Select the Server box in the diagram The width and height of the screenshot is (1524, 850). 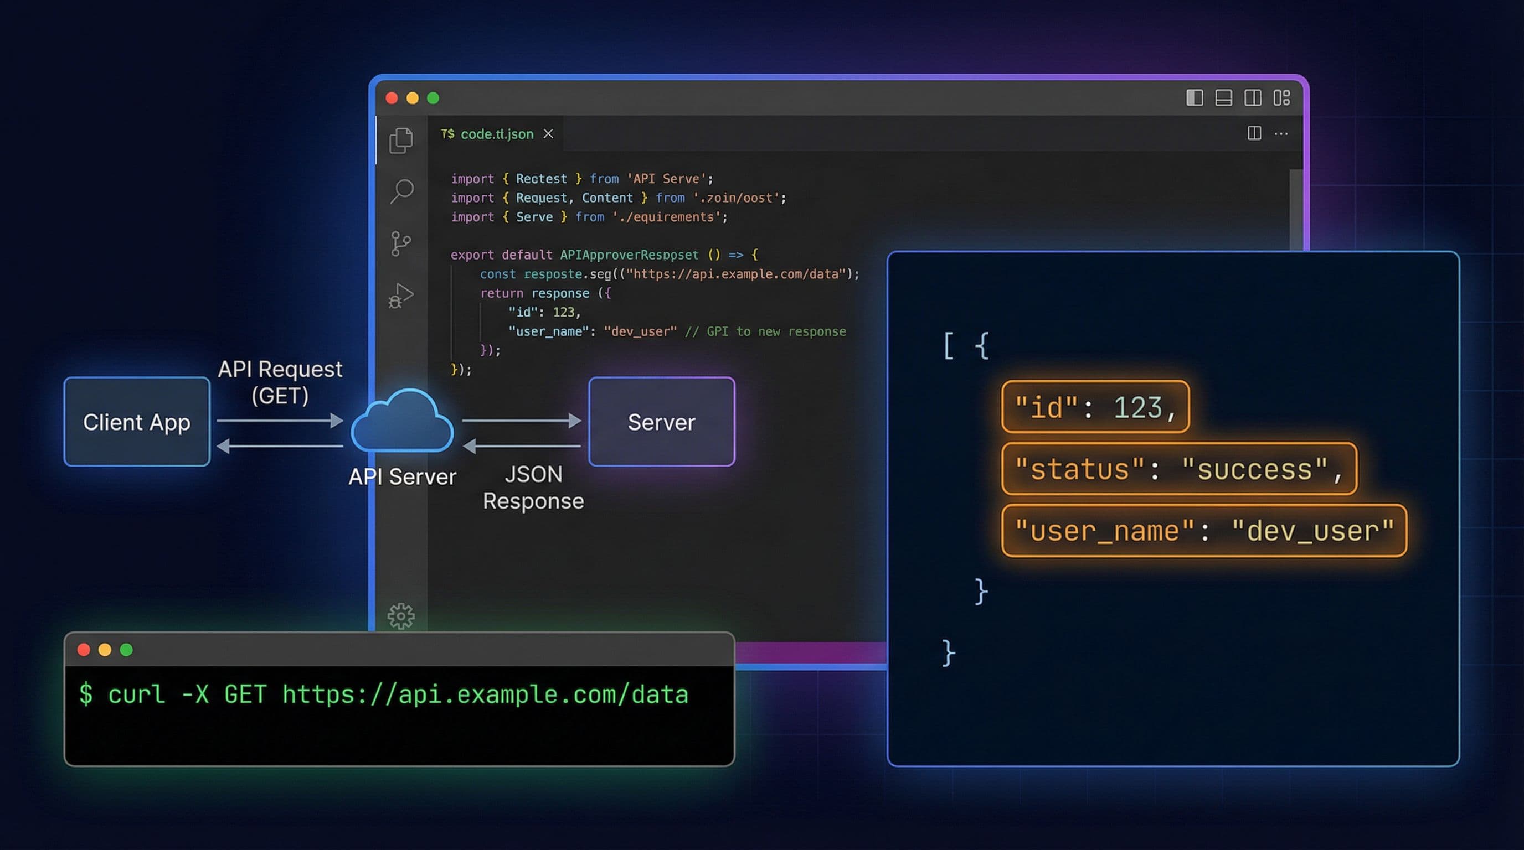[x=661, y=422]
